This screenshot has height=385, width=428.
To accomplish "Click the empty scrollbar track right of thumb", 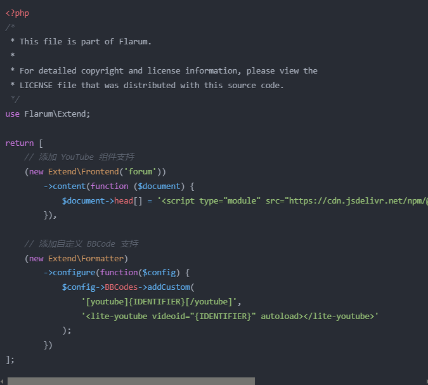I will coord(341,381).
